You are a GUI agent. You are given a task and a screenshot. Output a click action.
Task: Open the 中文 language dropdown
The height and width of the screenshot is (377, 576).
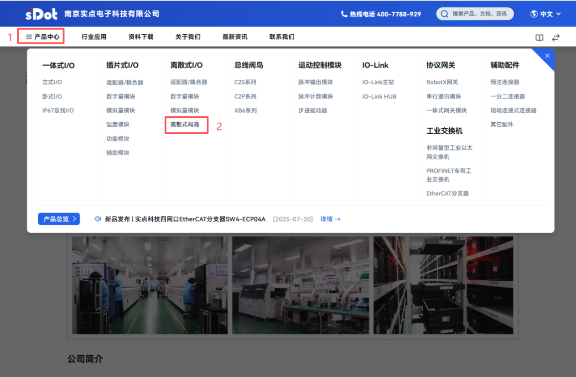tap(546, 14)
